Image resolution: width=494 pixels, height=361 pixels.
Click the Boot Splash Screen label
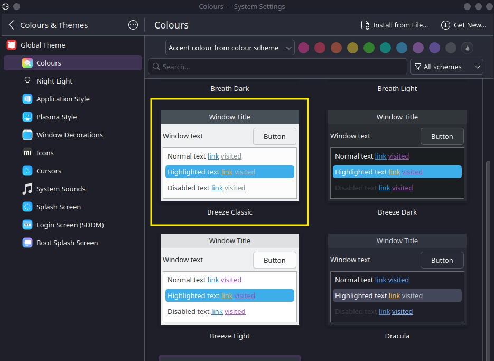pyautogui.click(x=67, y=243)
